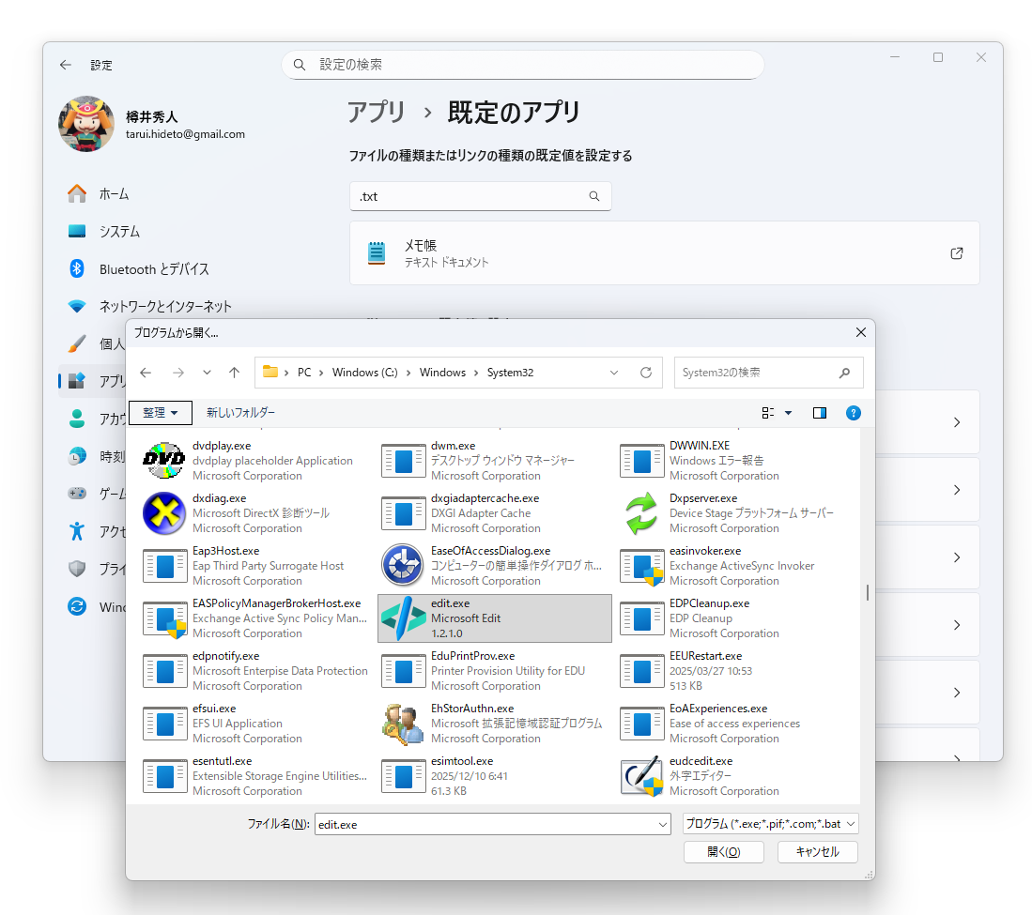Viewport: 1032px width, 915px height.
Task: Toggle the preview pane button
Action: (819, 412)
